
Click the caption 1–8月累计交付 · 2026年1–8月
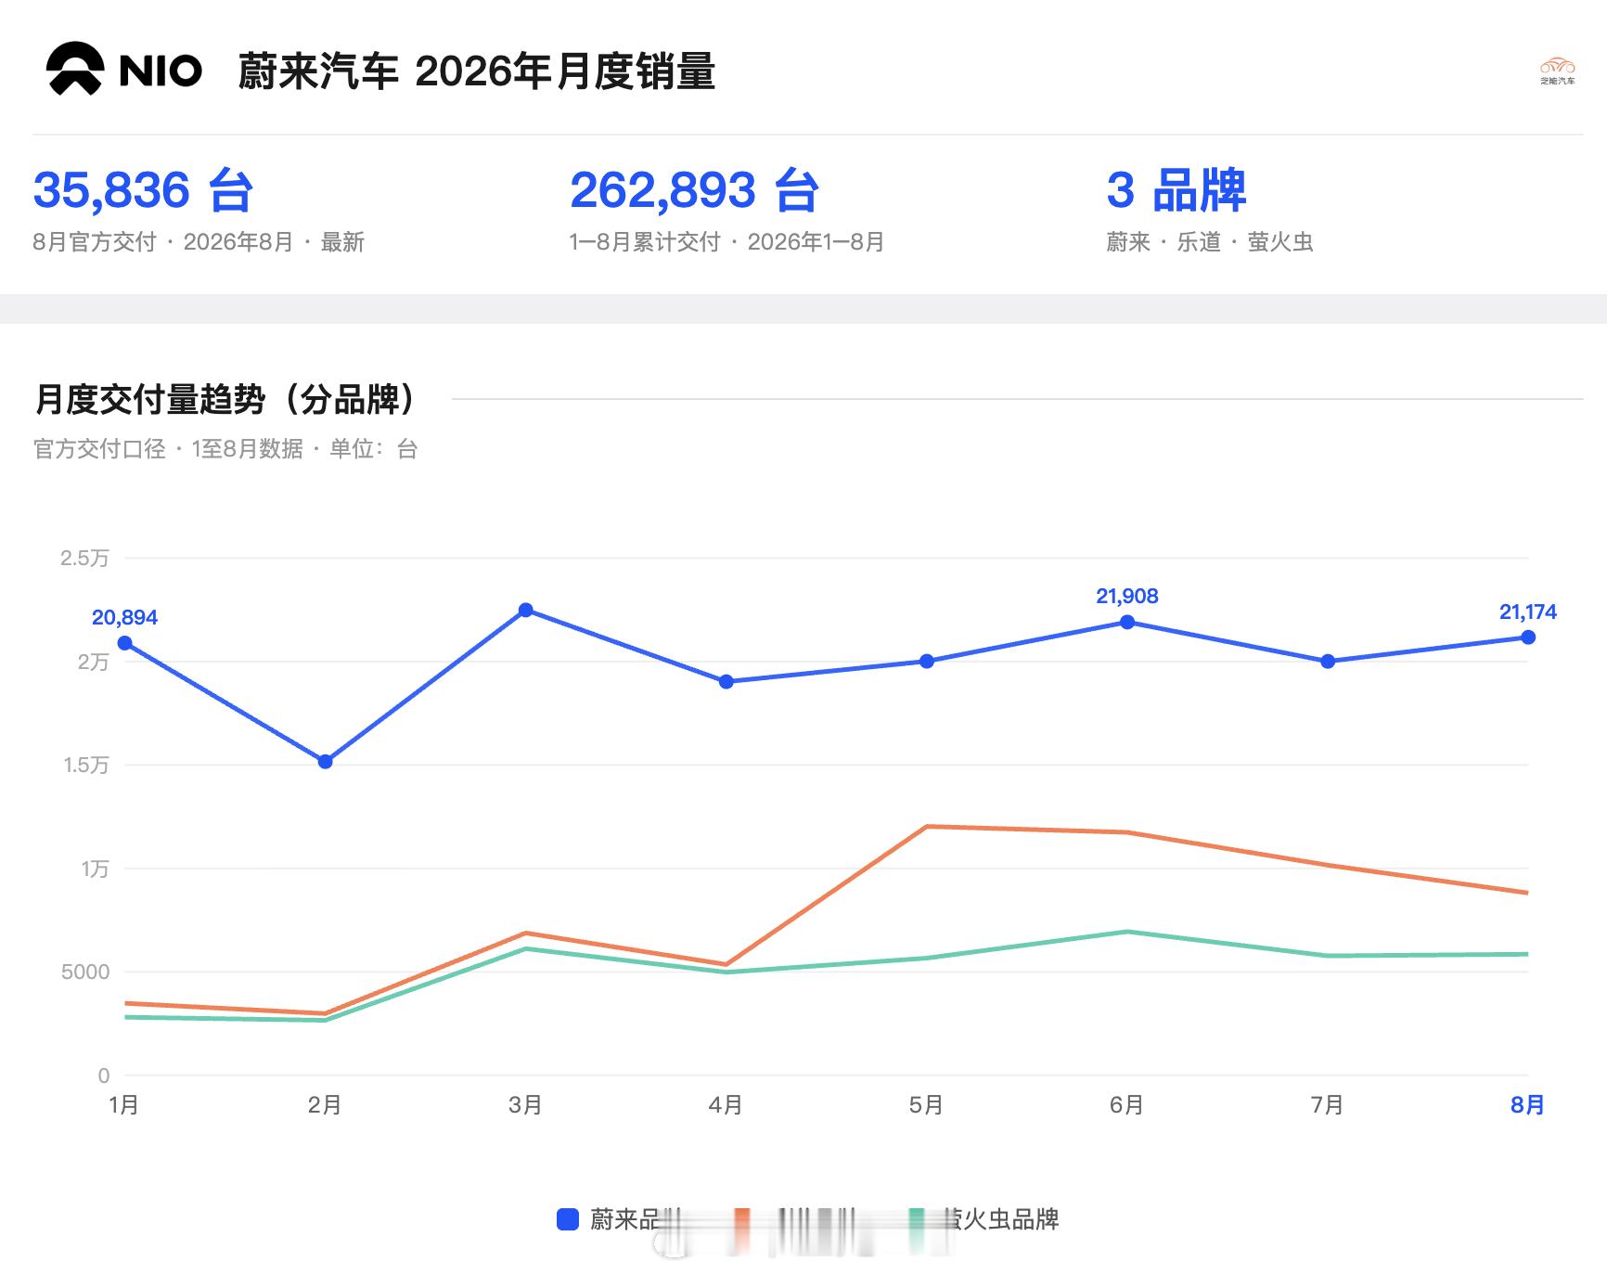click(726, 242)
